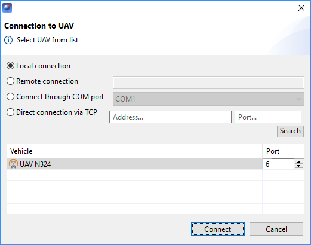Enable Connect through COM port
The height and width of the screenshot is (245, 311).
[10, 97]
